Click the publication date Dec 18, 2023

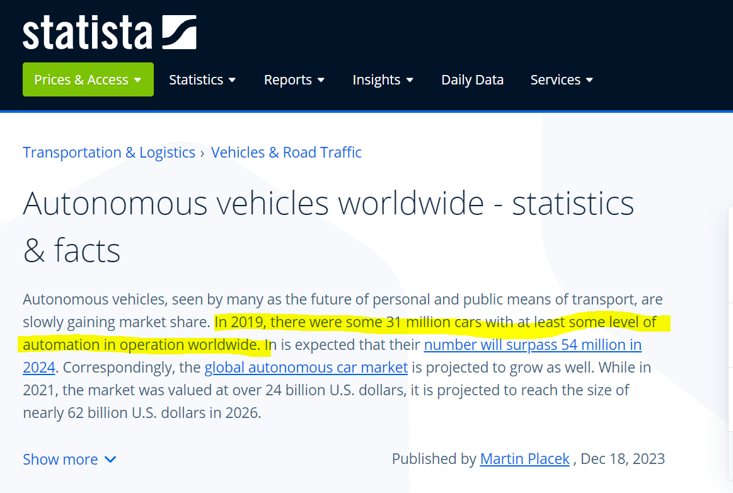click(623, 459)
